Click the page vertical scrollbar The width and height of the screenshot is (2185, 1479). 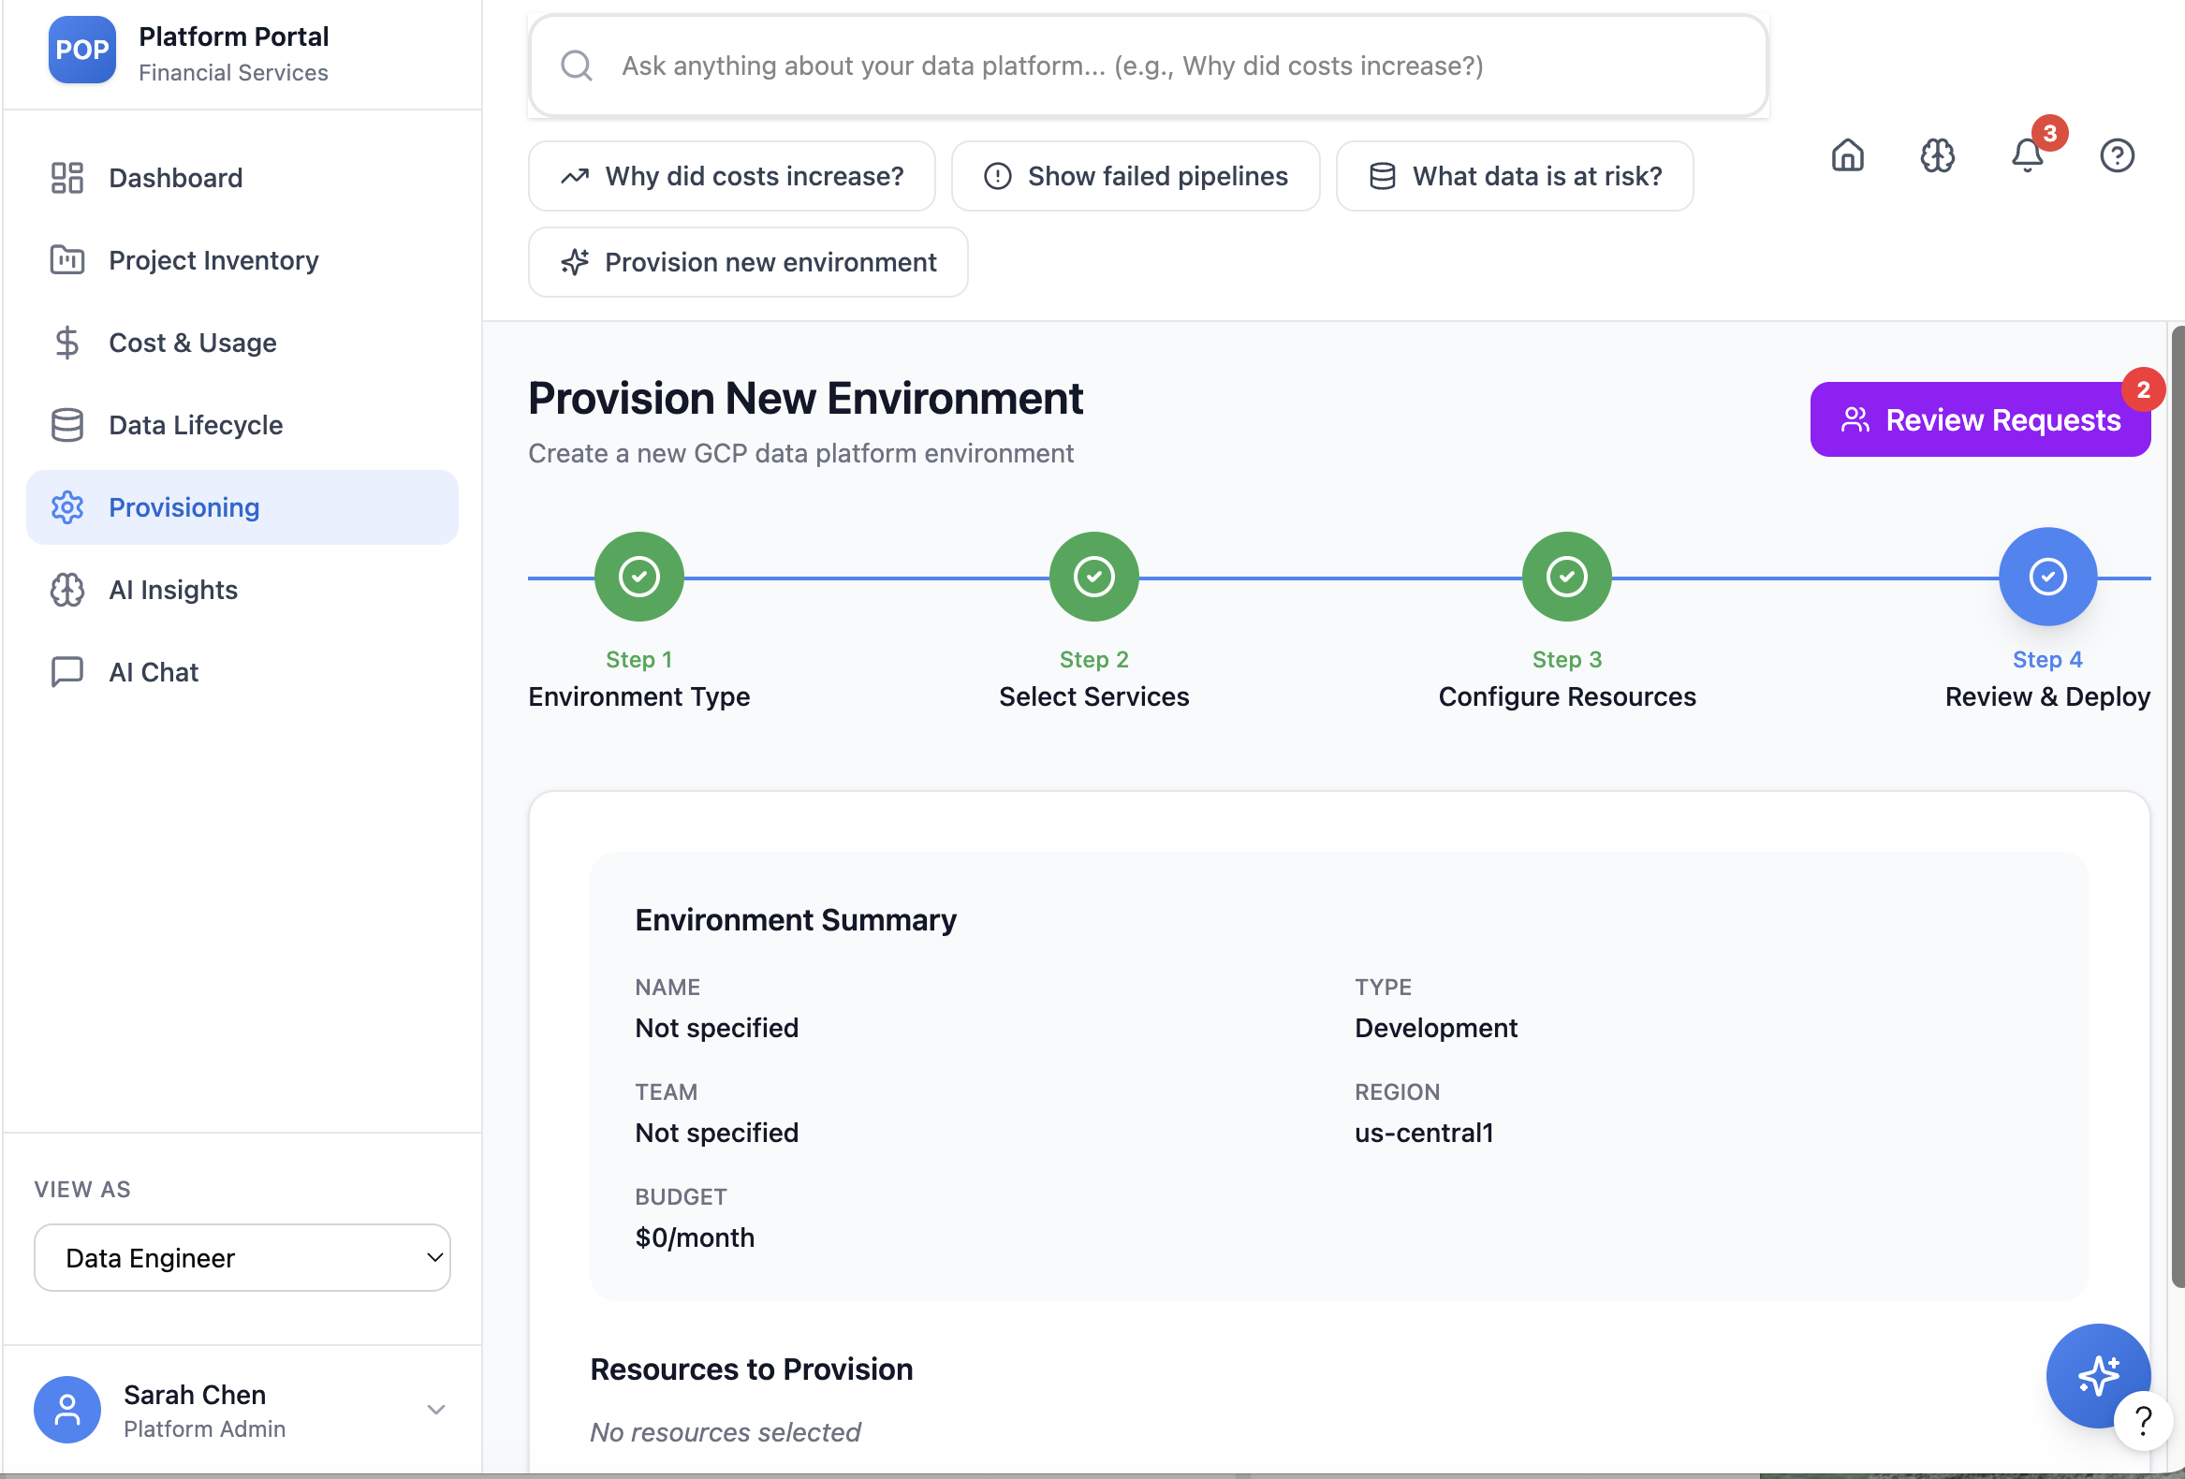2177,807
